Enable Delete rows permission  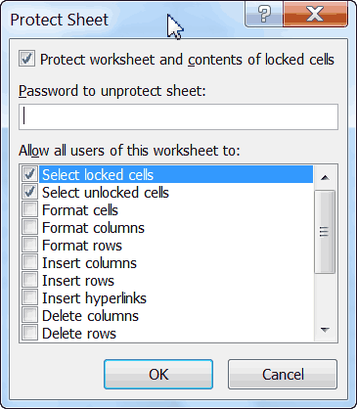tap(30, 333)
